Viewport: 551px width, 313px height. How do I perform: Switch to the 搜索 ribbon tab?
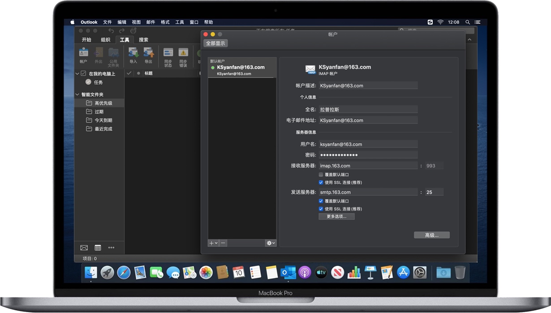click(x=144, y=40)
